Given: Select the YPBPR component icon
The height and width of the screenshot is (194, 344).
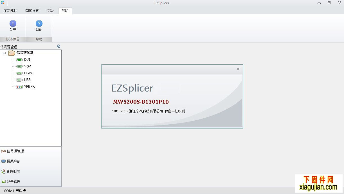Looking at the screenshot, I should (x=19, y=87).
